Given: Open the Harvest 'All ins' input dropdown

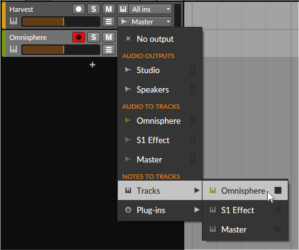Looking at the screenshot, I should pos(150,9).
